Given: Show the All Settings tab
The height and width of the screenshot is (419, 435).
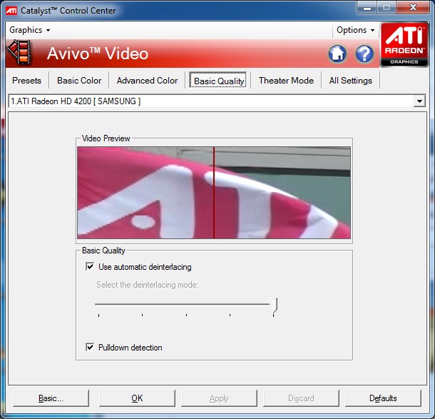Looking at the screenshot, I should click(x=350, y=81).
